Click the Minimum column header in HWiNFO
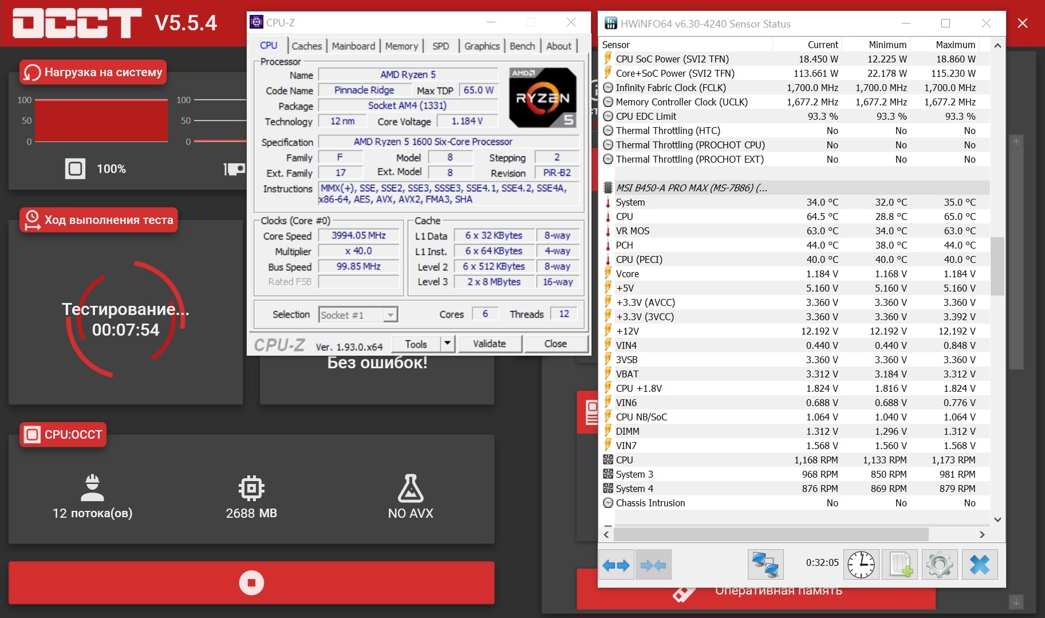 [x=876, y=45]
